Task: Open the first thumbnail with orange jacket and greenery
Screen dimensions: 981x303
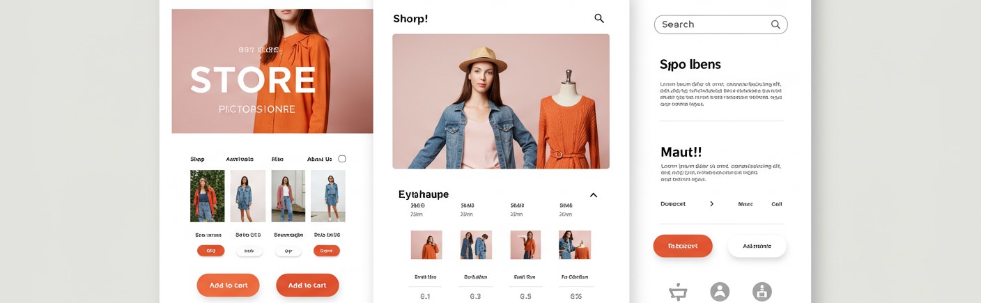Action: pos(208,196)
